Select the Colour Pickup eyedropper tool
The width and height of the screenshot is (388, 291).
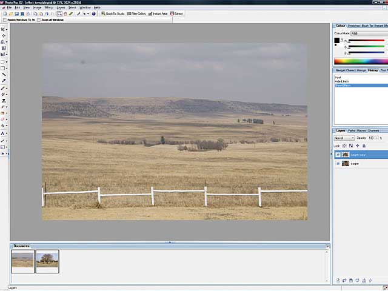pos(3,81)
